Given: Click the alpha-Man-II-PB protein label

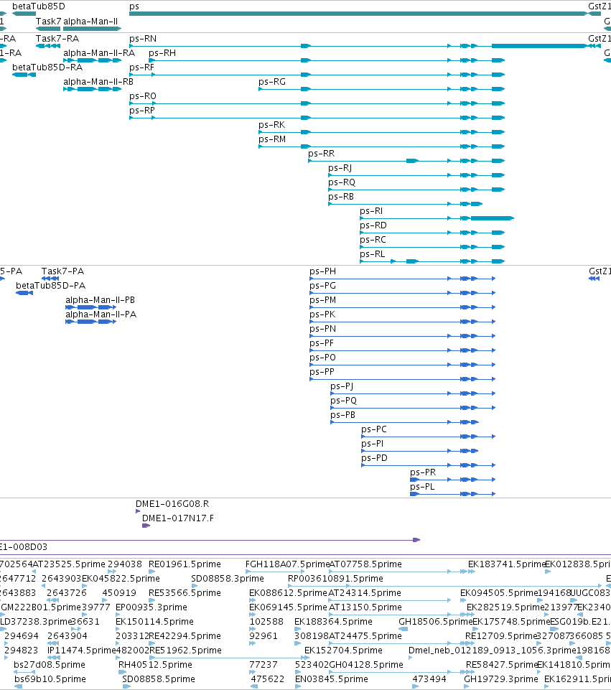Looking at the screenshot, I should (x=101, y=300).
